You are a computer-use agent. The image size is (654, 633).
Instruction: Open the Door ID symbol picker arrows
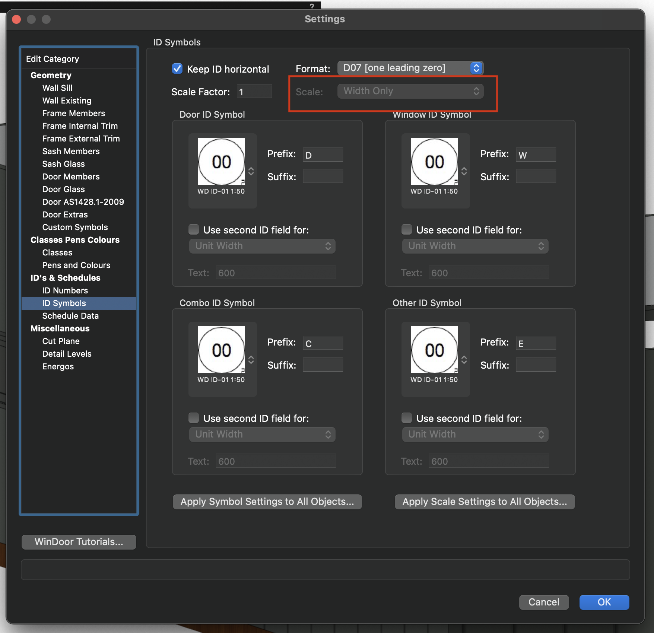pos(251,171)
